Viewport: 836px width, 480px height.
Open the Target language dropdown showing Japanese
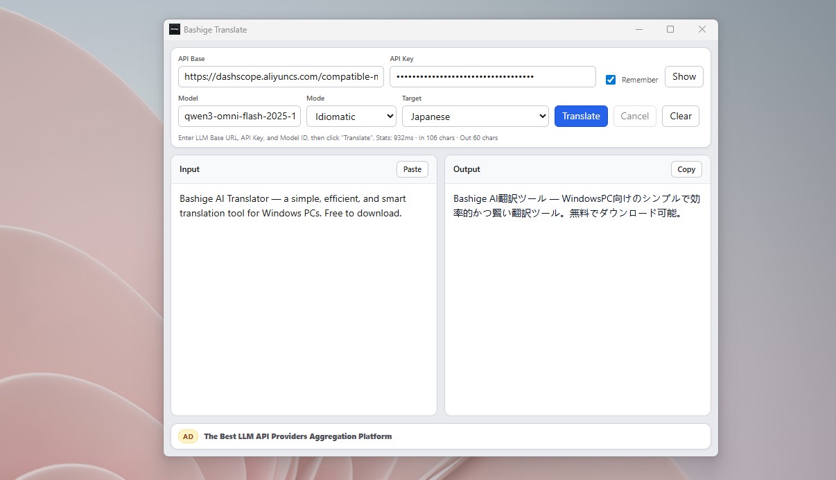pos(476,117)
